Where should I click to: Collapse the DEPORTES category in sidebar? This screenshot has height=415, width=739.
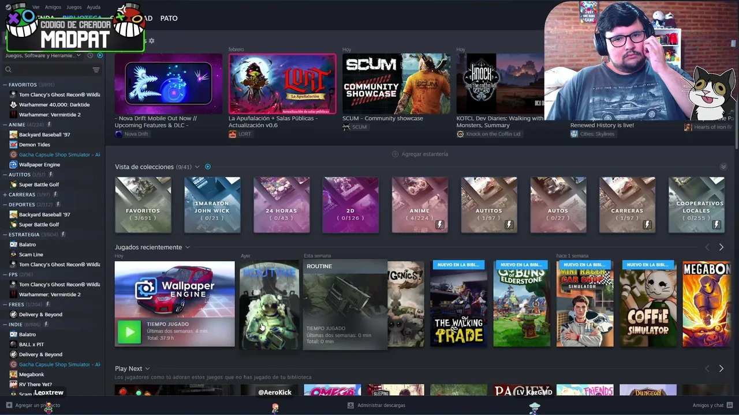pos(5,205)
